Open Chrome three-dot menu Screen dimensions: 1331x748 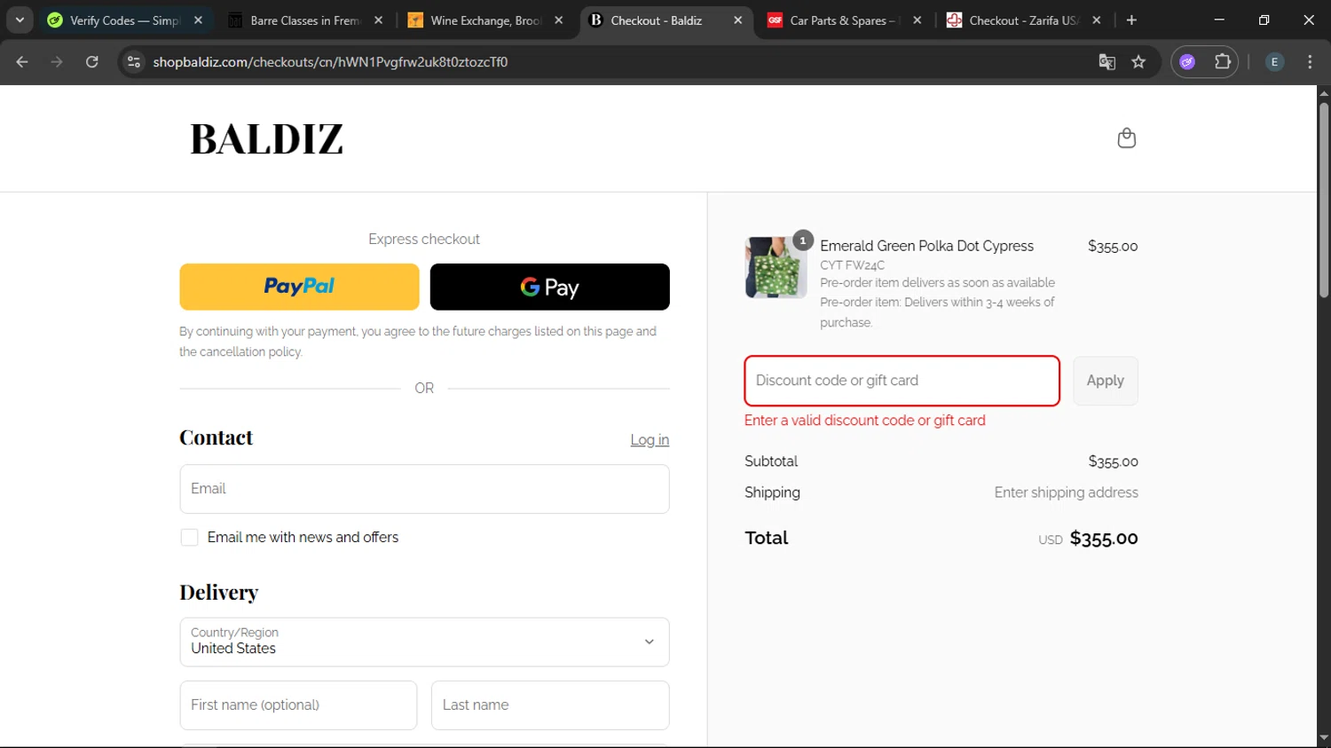click(x=1310, y=62)
